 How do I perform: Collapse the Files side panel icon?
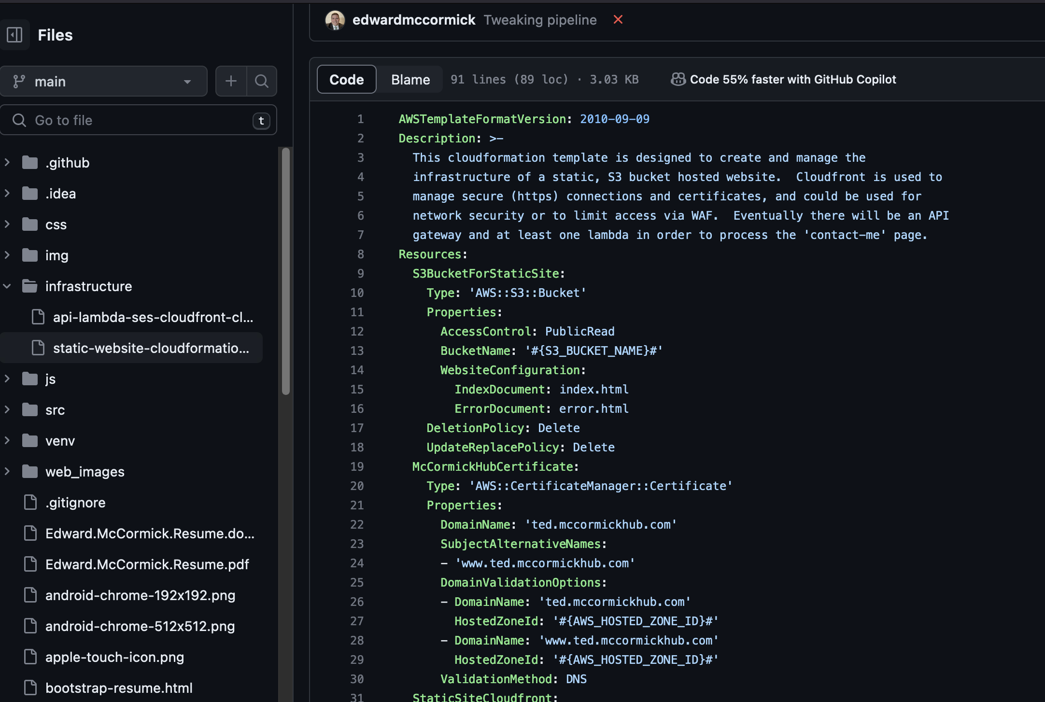pos(14,35)
